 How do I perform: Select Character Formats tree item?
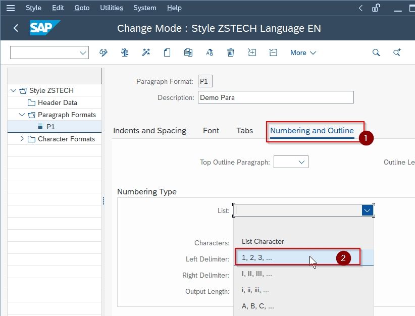(66, 139)
